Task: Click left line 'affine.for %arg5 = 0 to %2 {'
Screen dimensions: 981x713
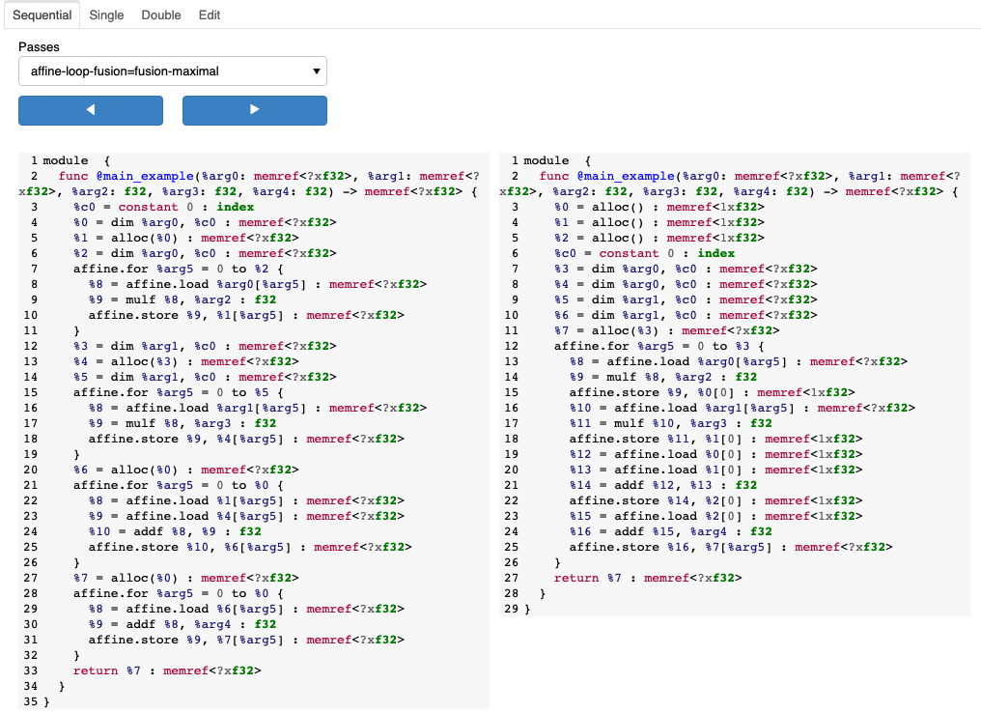Action: coord(179,269)
